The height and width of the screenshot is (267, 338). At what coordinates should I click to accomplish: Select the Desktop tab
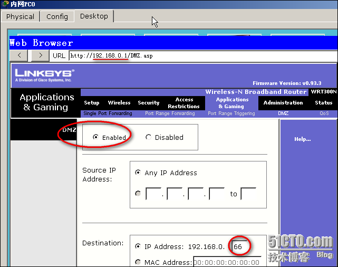pos(94,16)
